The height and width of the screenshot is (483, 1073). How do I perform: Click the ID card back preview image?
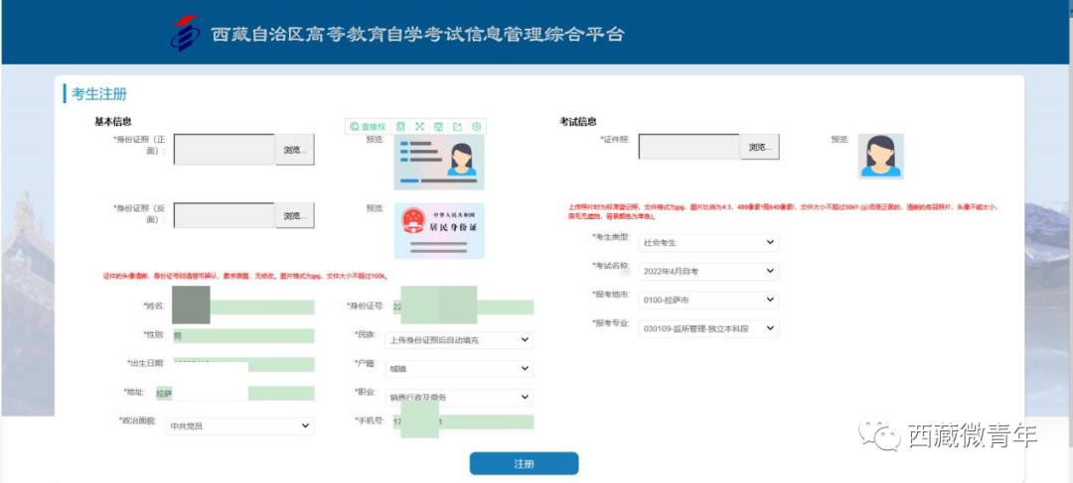(x=438, y=230)
